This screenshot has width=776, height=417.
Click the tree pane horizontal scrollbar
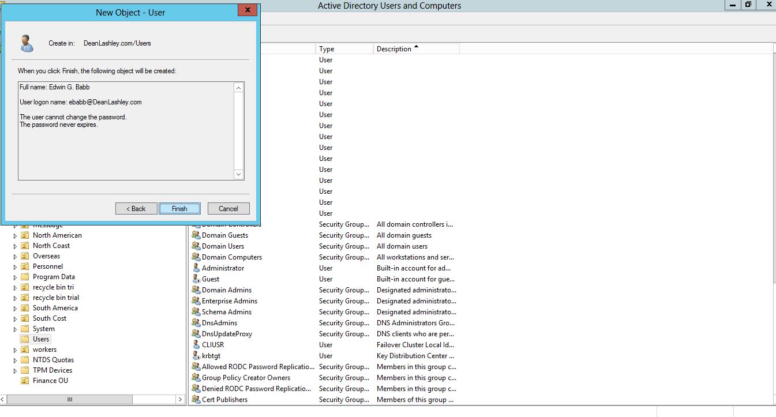(x=92, y=399)
